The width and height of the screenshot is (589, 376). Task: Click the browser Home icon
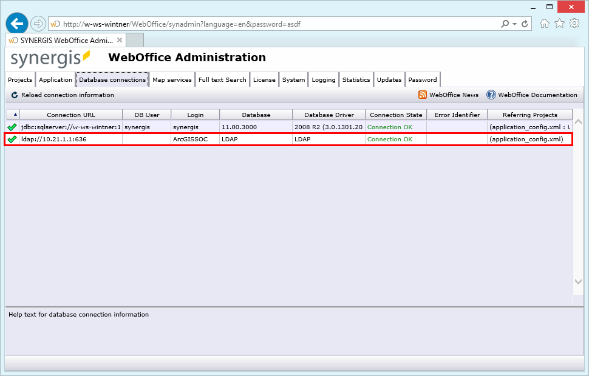coord(545,23)
